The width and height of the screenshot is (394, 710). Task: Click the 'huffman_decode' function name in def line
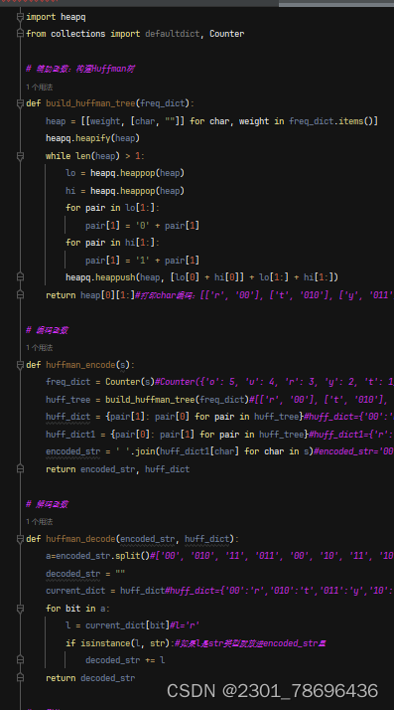[x=80, y=539]
